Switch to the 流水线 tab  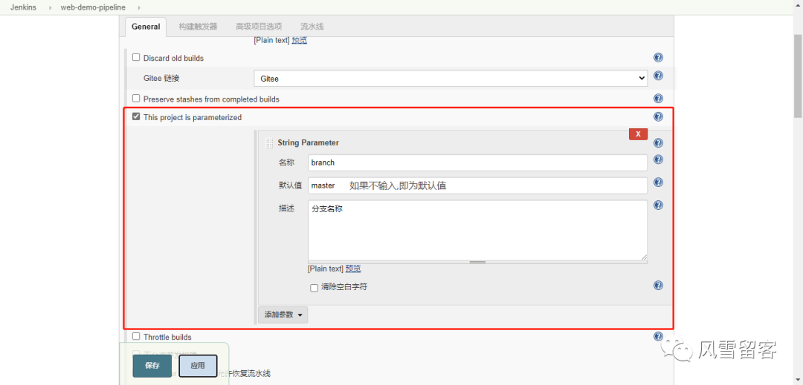312,27
